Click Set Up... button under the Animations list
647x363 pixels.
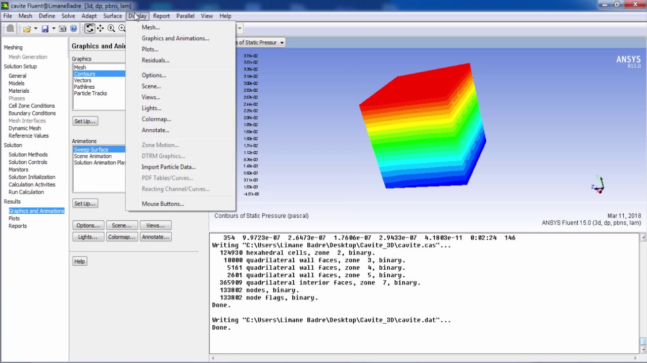click(85, 204)
